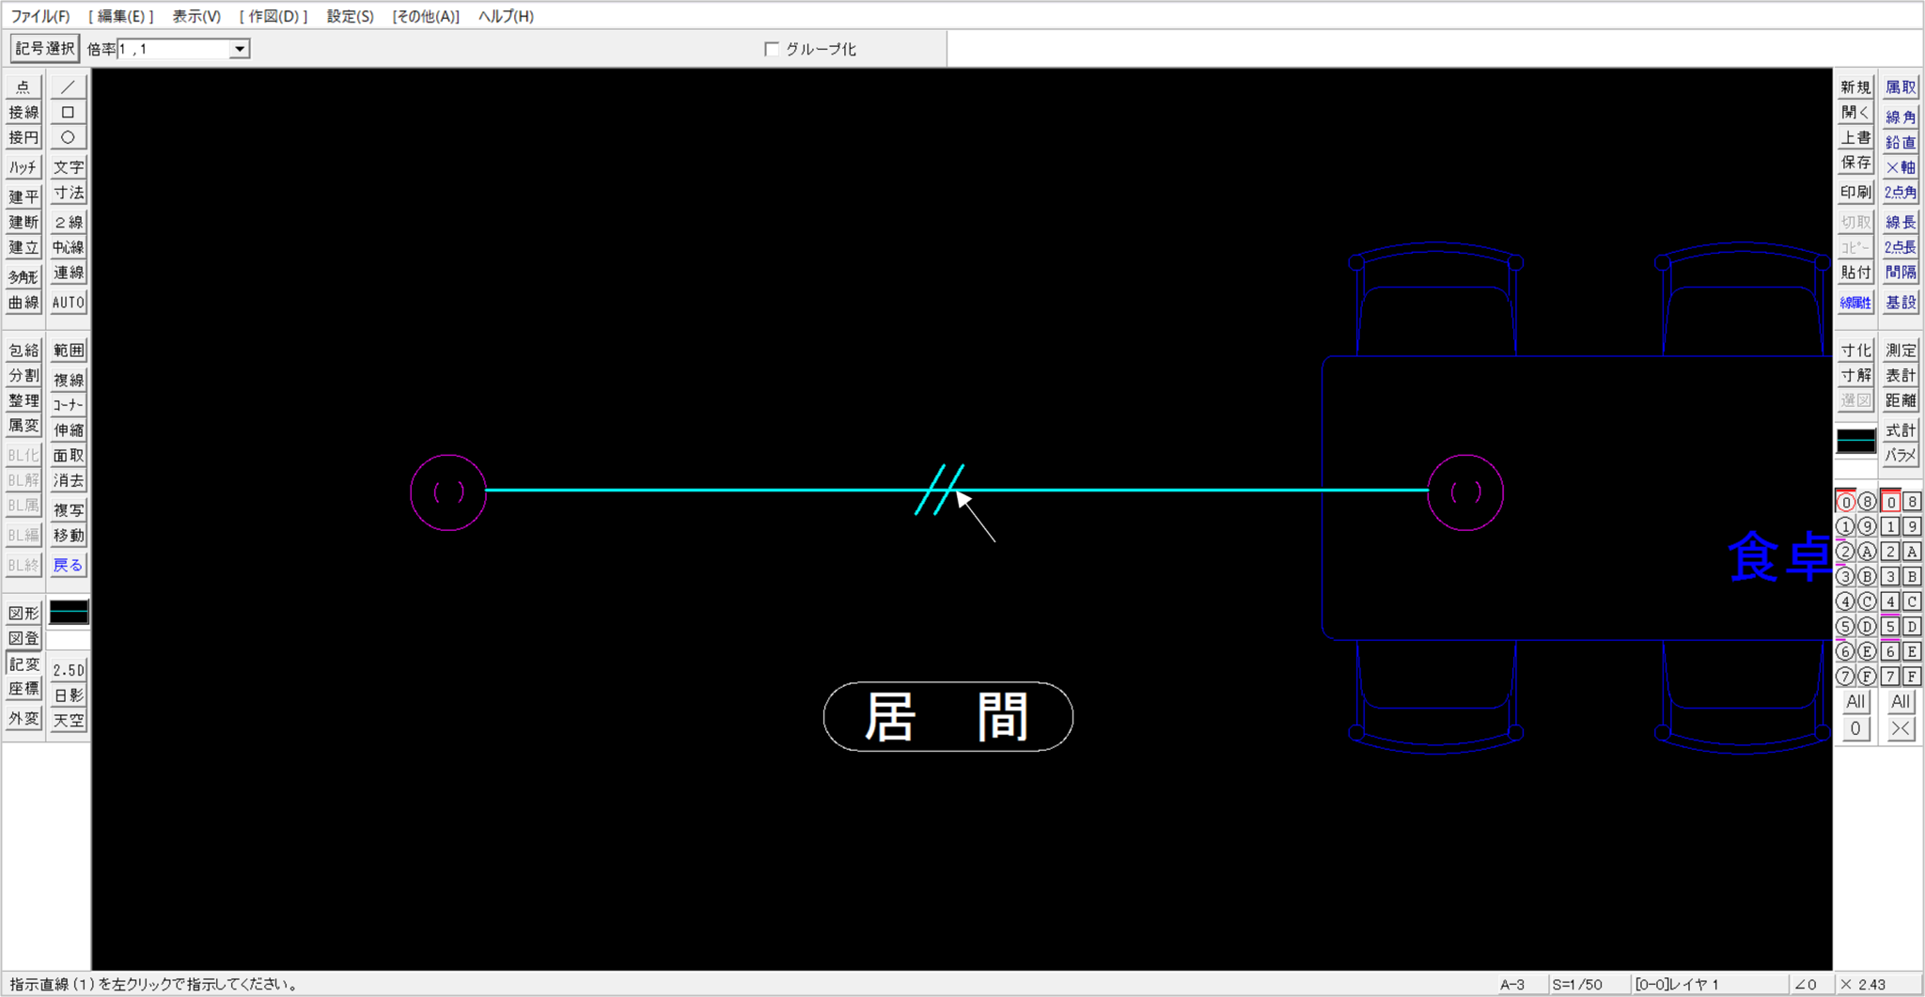Click the 記号選択 button
Image resolution: width=1925 pixels, height=997 pixels.
[44, 49]
